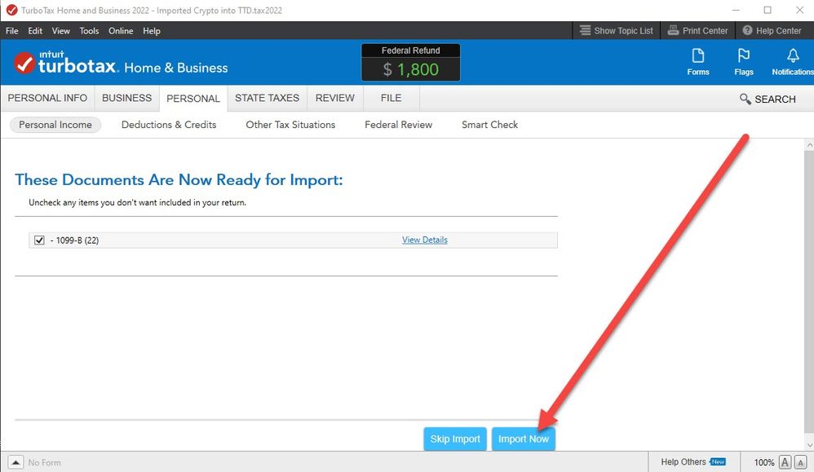814x472 pixels.
Task: Click the Import Now button
Action: click(524, 439)
